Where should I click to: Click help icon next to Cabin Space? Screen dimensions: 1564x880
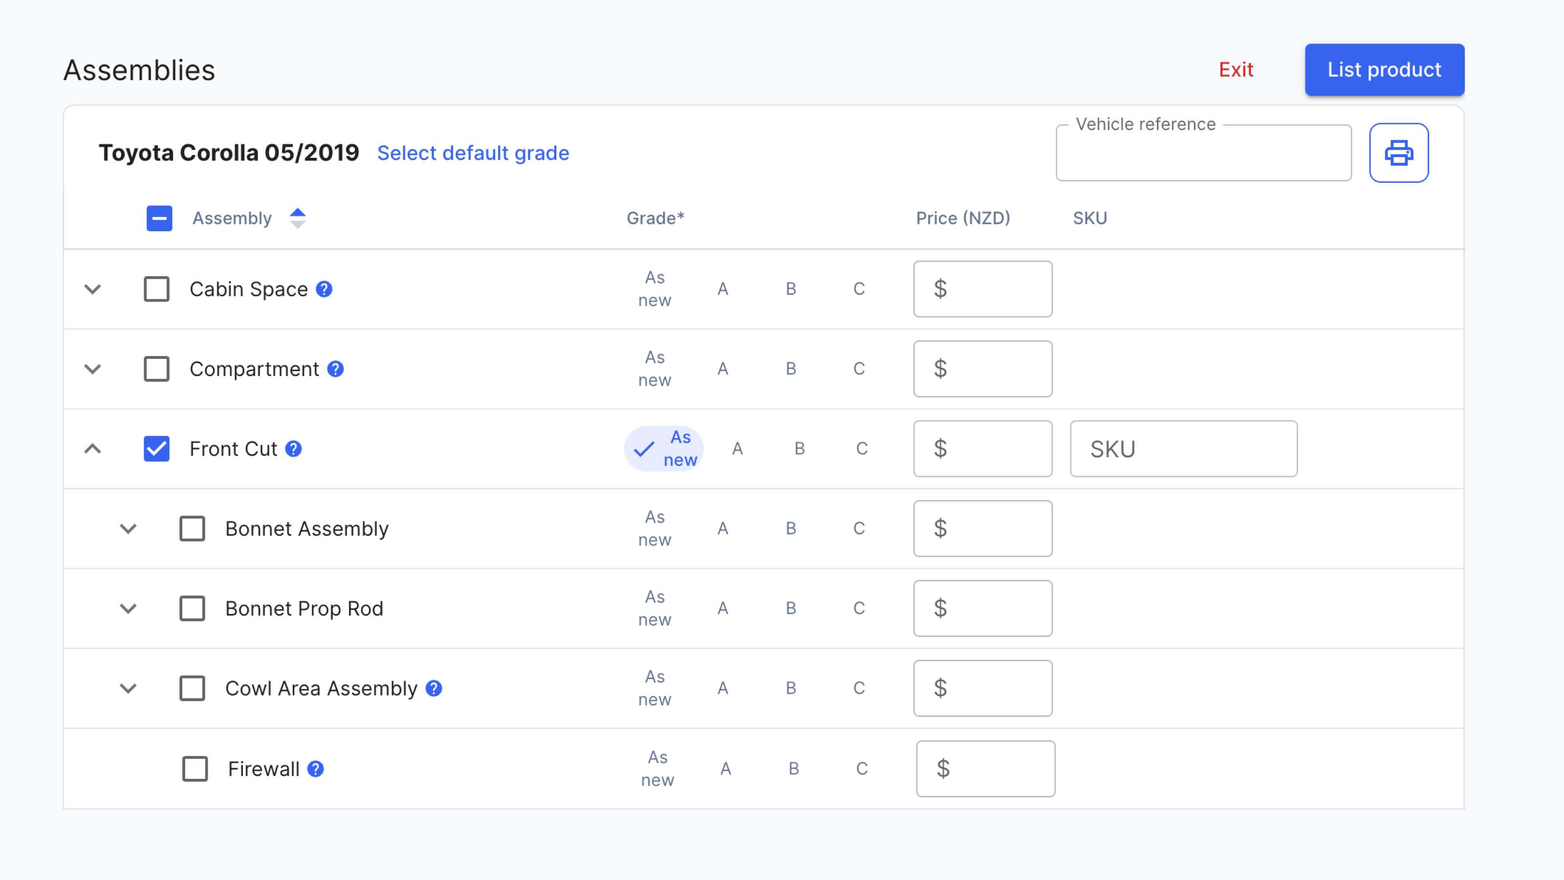click(324, 289)
